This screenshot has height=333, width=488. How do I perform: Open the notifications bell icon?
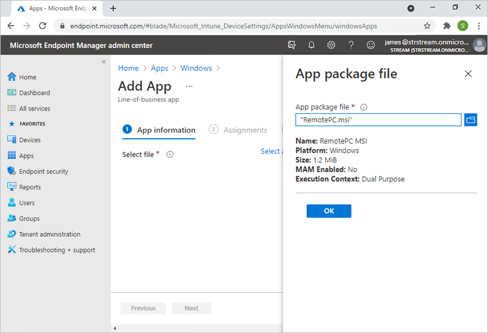click(x=312, y=45)
